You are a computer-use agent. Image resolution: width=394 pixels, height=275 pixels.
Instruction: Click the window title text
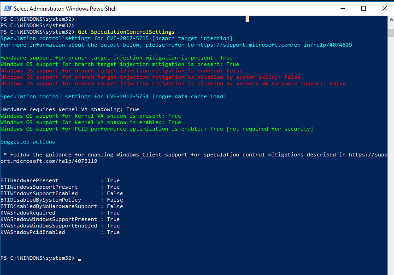[65, 9]
